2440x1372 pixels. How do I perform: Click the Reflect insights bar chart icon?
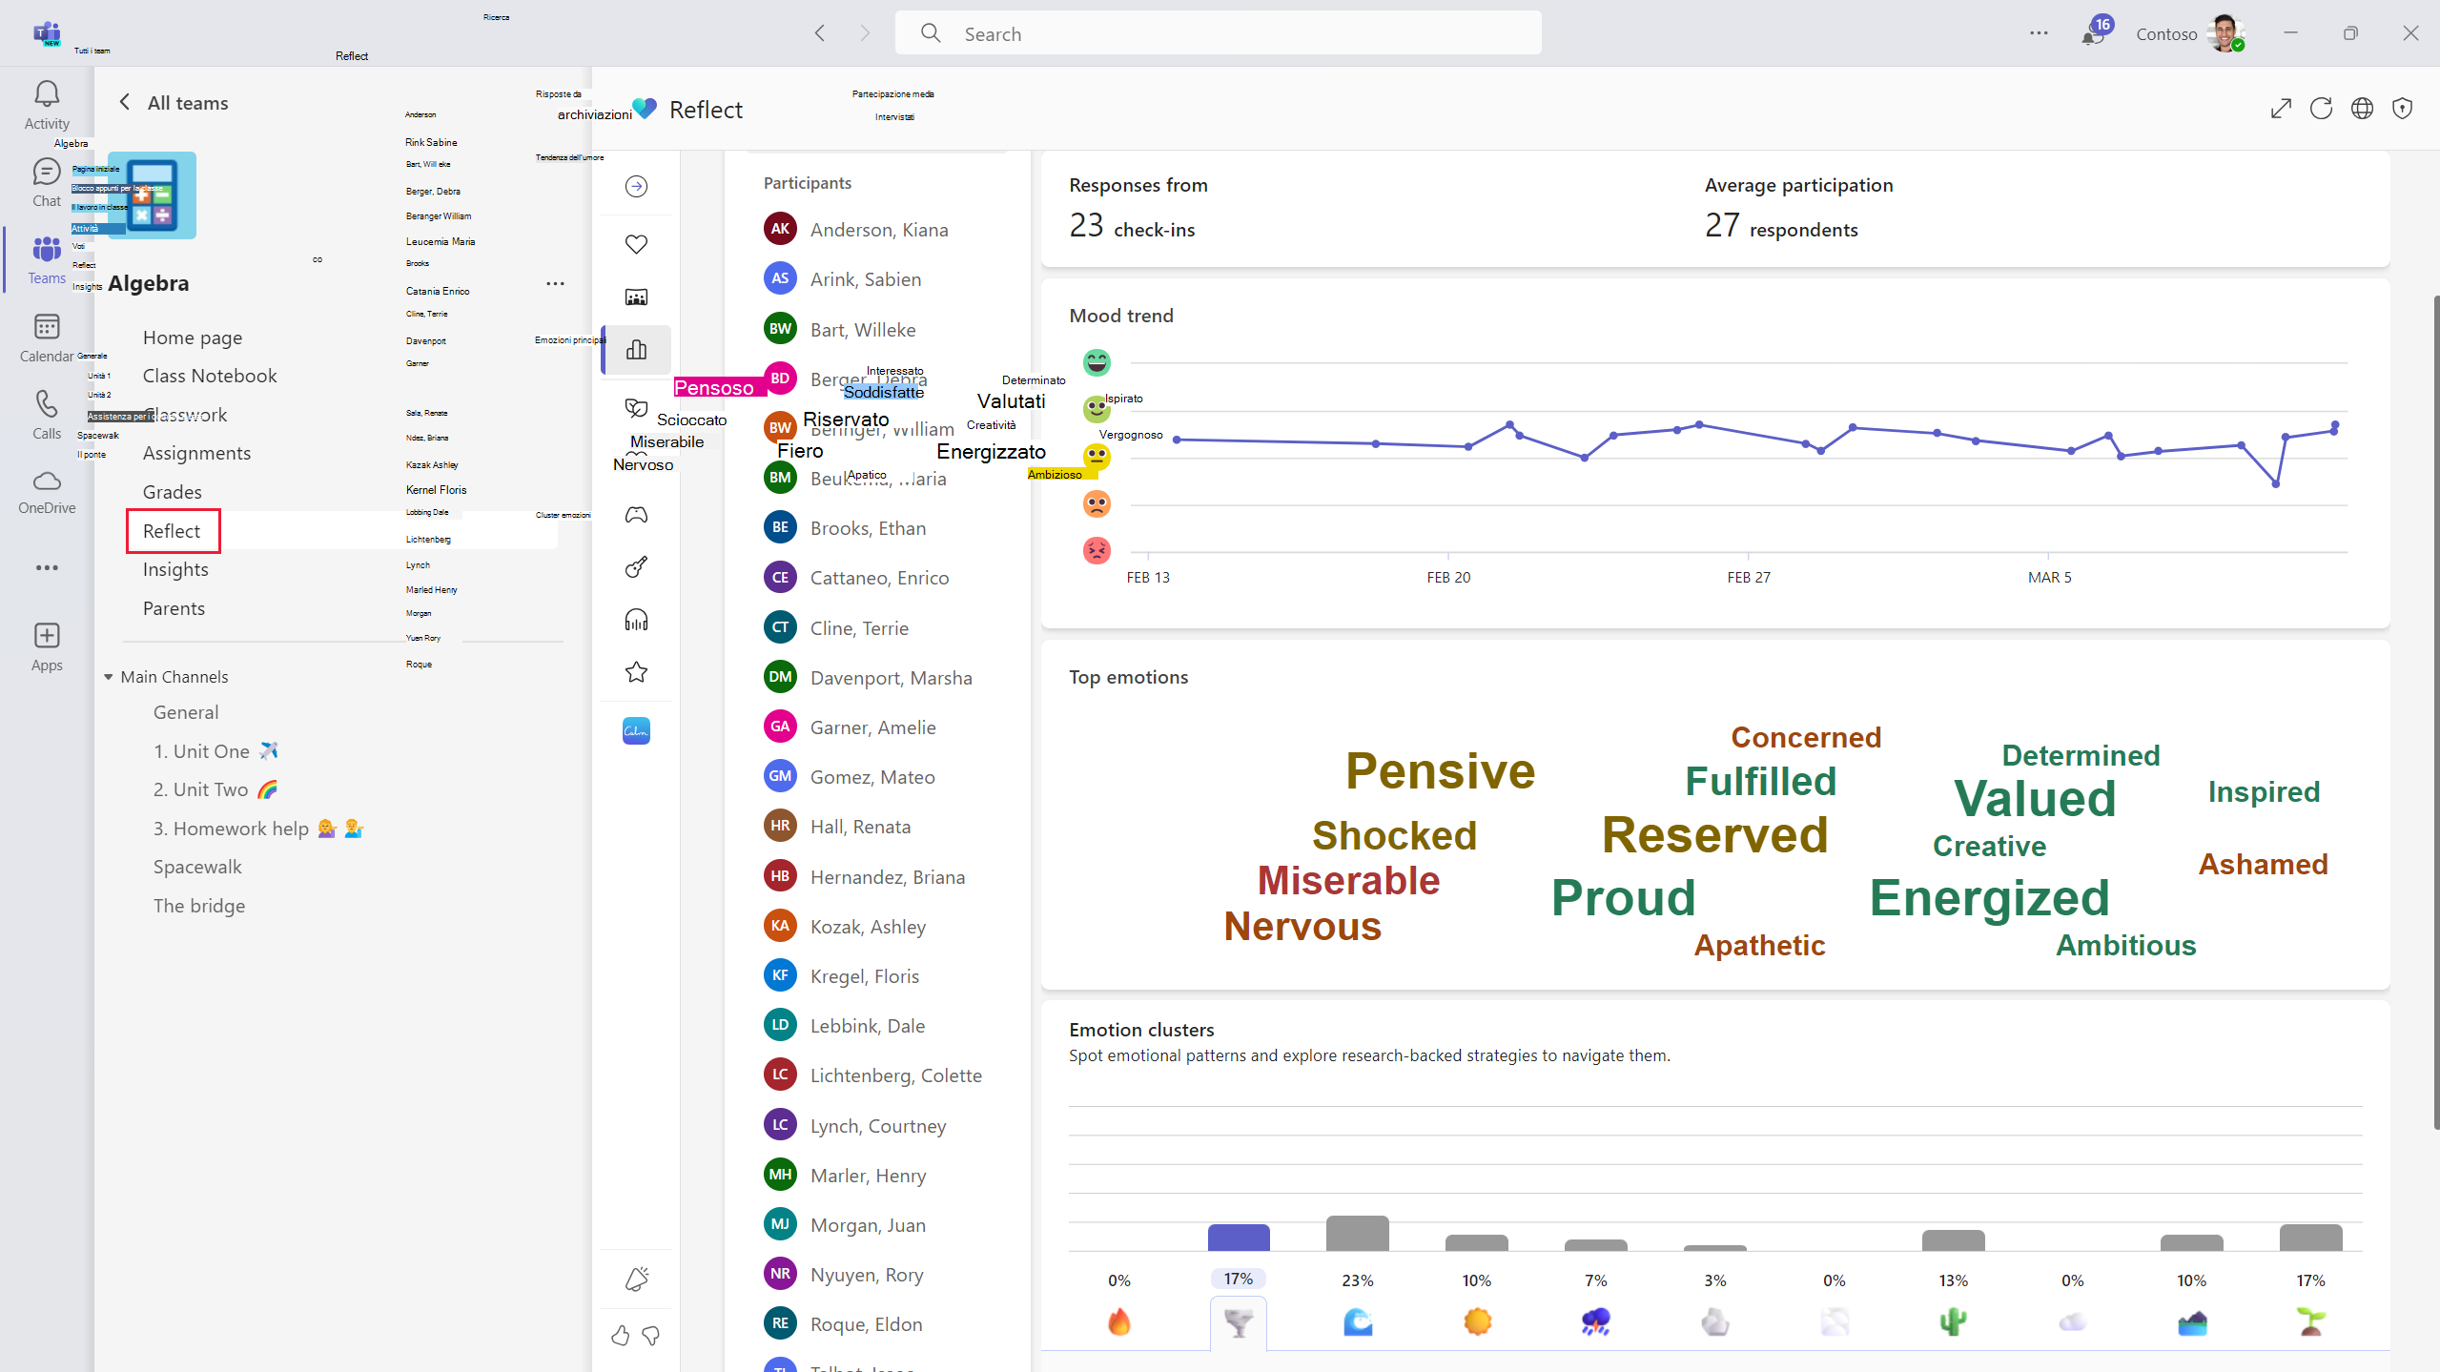click(x=636, y=350)
